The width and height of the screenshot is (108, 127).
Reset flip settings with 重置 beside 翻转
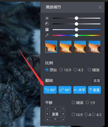[97, 81]
